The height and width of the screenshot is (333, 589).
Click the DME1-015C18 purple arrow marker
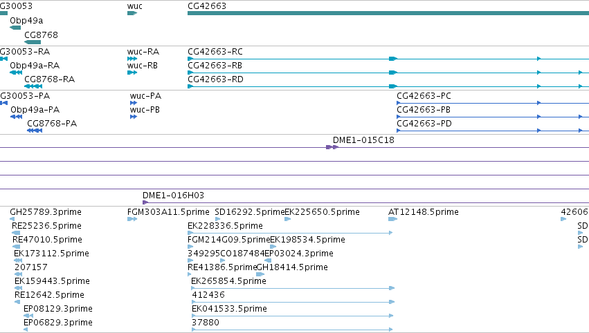332,147
